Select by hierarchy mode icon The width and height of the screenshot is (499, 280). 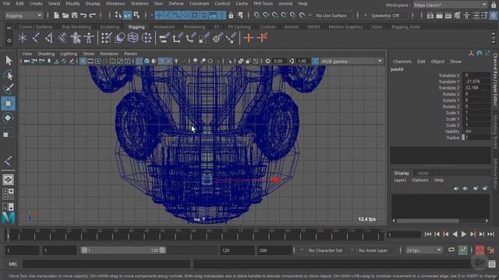pyautogui.click(x=118, y=15)
